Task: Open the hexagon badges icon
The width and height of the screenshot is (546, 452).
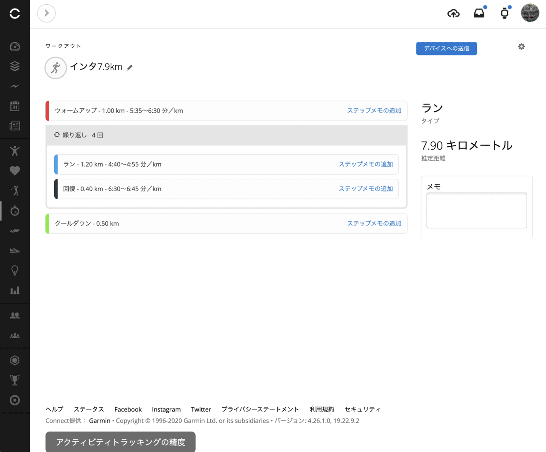Action: pos(15,360)
